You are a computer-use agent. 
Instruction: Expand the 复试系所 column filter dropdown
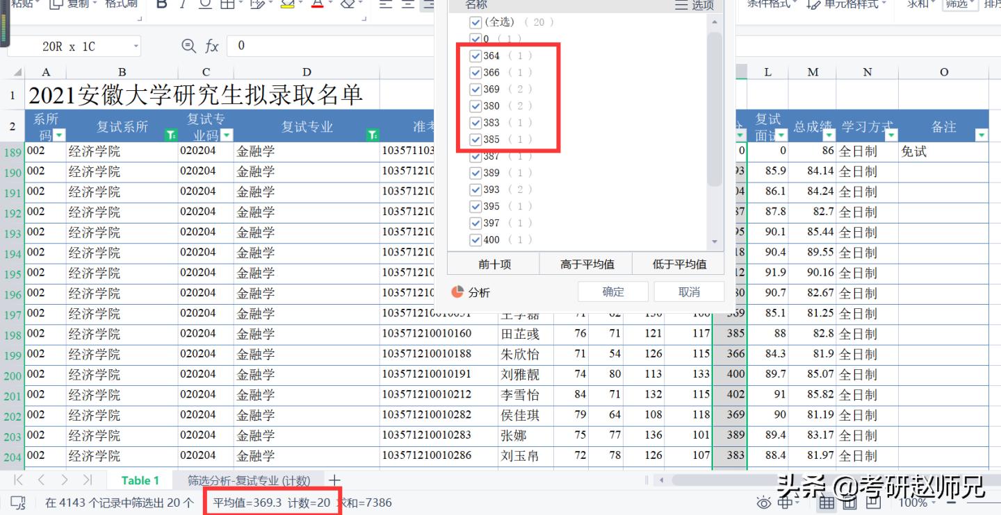point(170,135)
